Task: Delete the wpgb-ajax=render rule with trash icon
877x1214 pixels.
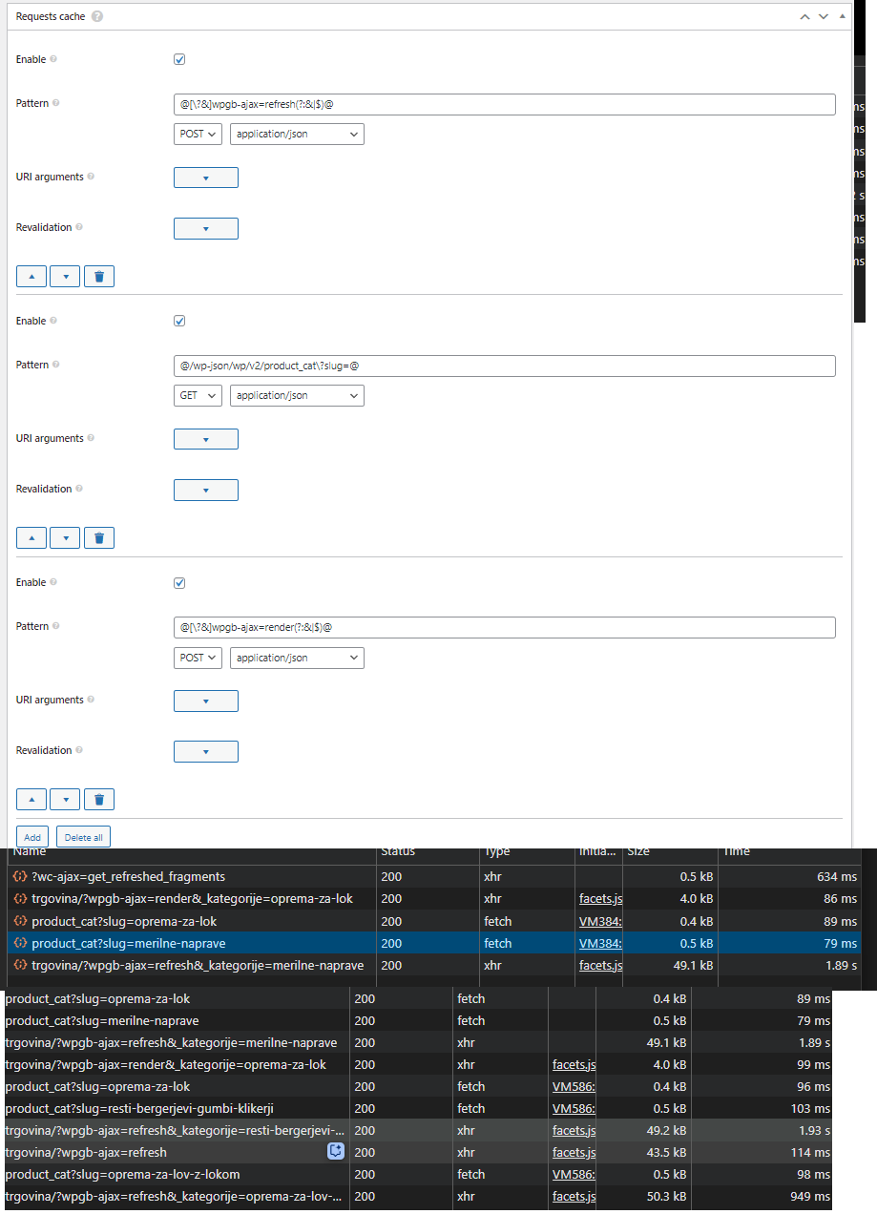Action: (x=99, y=800)
